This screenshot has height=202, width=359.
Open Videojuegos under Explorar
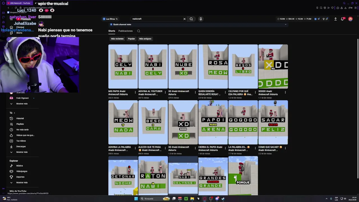(x=21, y=171)
